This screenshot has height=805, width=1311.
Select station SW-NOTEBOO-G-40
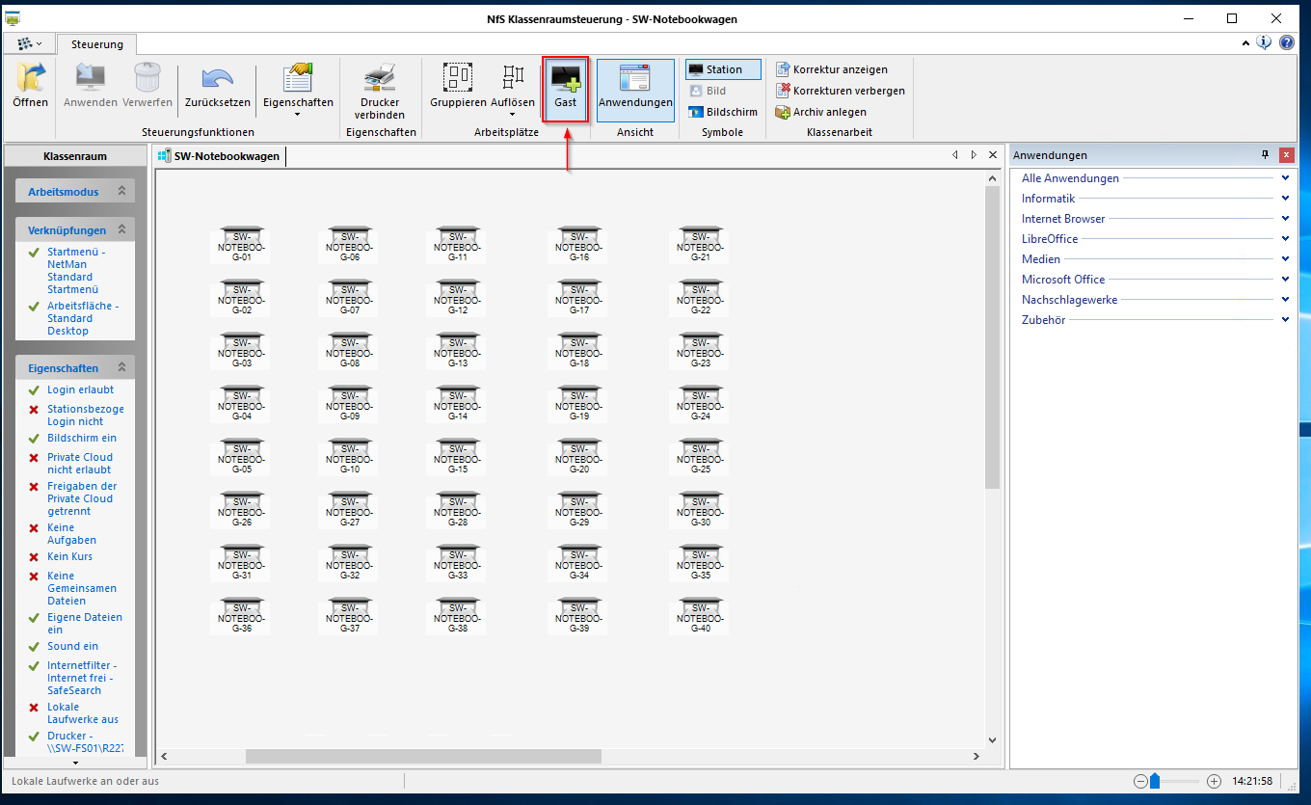coord(700,616)
